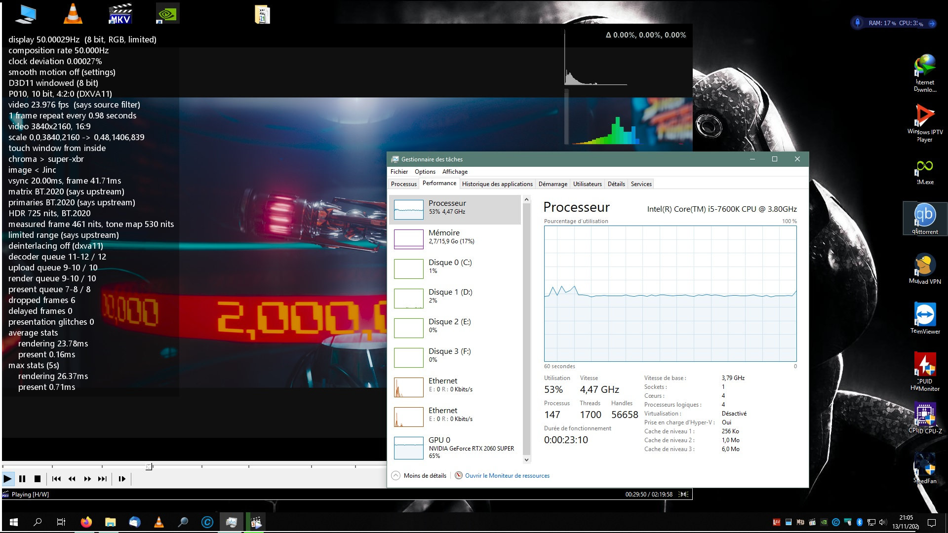
Task: Open Ouvrir le Moniteur de ressources link
Action: click(502, 476)
